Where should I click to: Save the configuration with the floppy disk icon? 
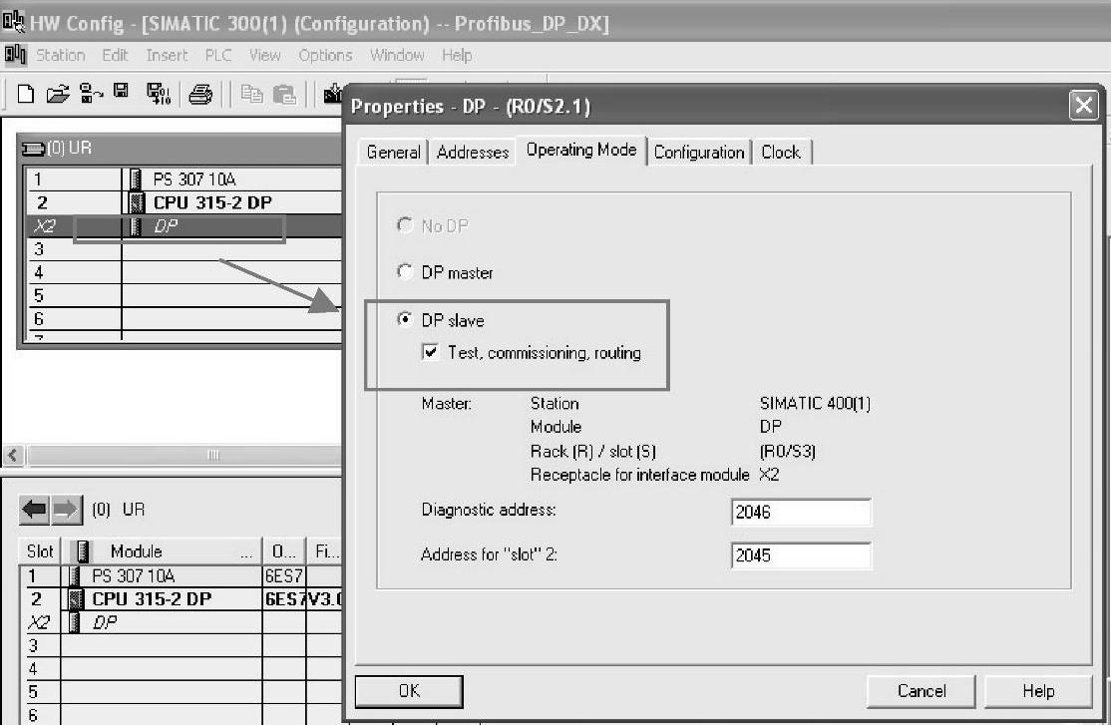click(x=121, y=91)
